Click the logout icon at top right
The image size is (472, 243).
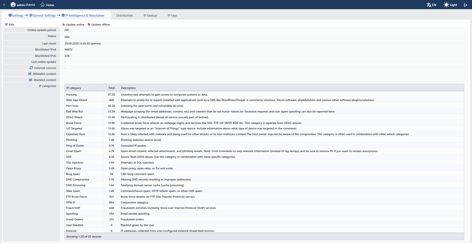pos(466,5)
